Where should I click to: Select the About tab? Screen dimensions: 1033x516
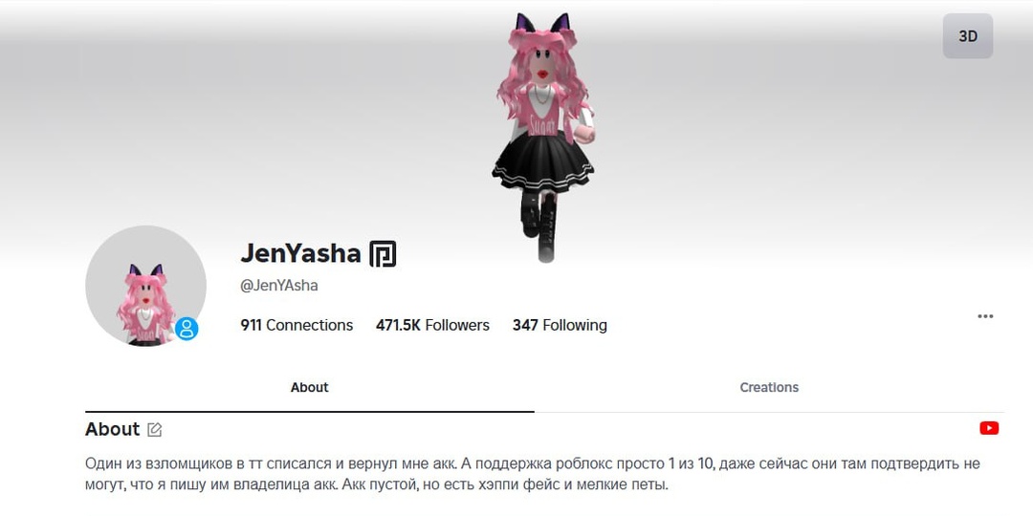pos(309,388)
